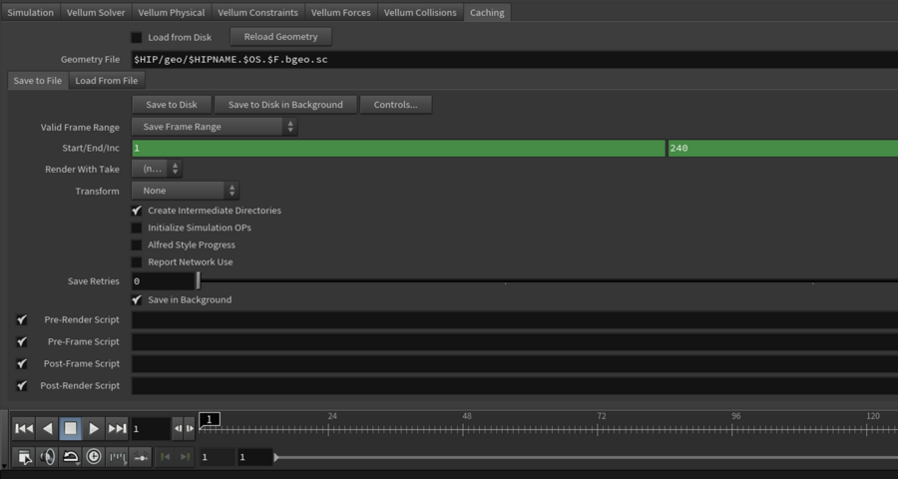
Task: Click the start frame field showing 1
Action: pos(398,149)
